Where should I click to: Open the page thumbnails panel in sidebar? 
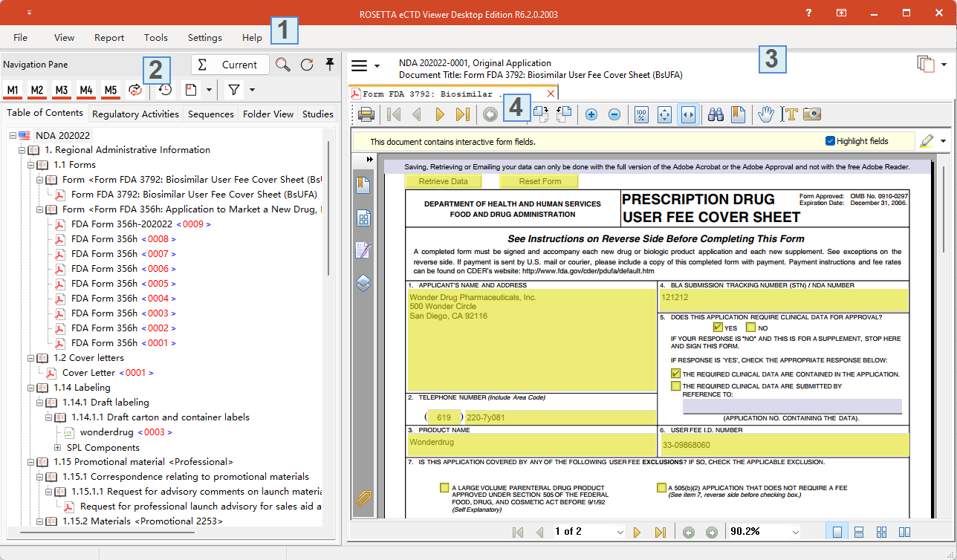[363, 218]
